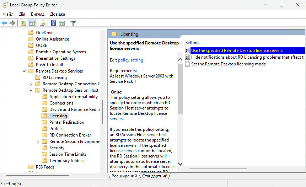Image resolution: width=306 pixels, height=187 pixels.
Task: Go up one level with folder-arrow icon
Action: [23, 23]
